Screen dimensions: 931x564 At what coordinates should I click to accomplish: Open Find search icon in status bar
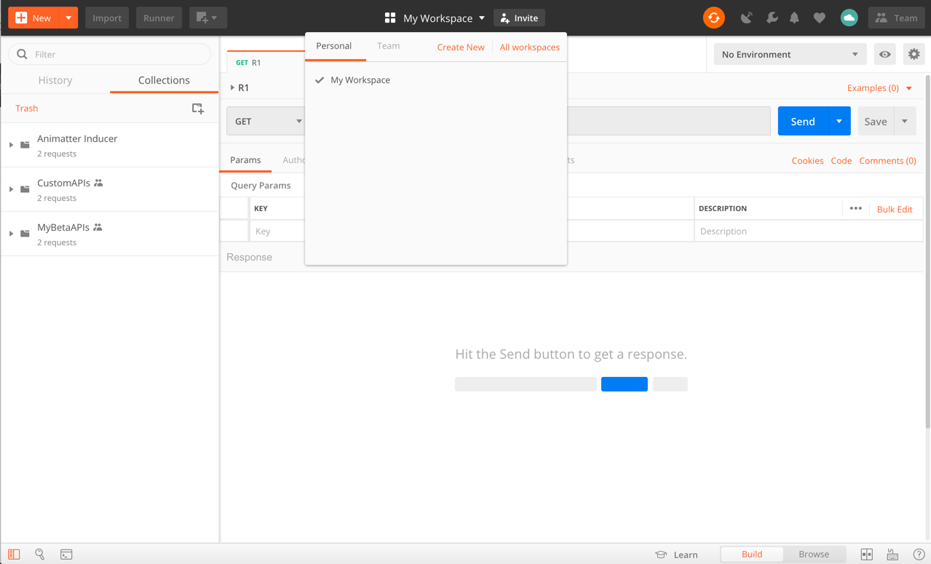(x=40, y=555)
